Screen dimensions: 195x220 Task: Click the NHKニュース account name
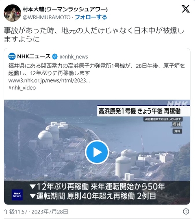[34, 56]
